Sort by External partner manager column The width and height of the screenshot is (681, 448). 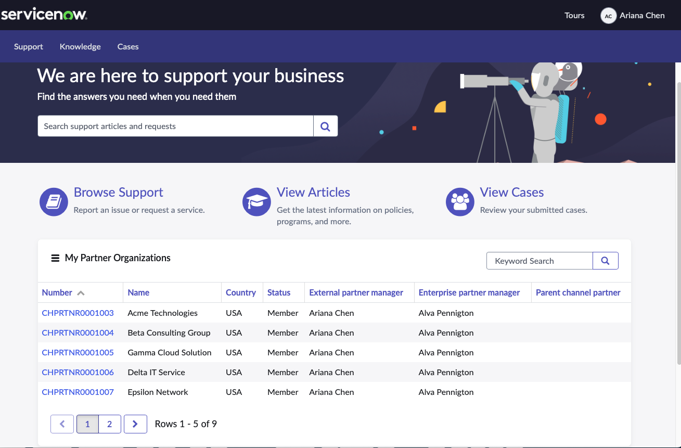pos(356,292)
